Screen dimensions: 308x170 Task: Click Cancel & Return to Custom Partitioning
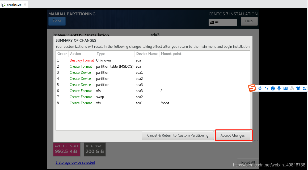click(178, 135)
